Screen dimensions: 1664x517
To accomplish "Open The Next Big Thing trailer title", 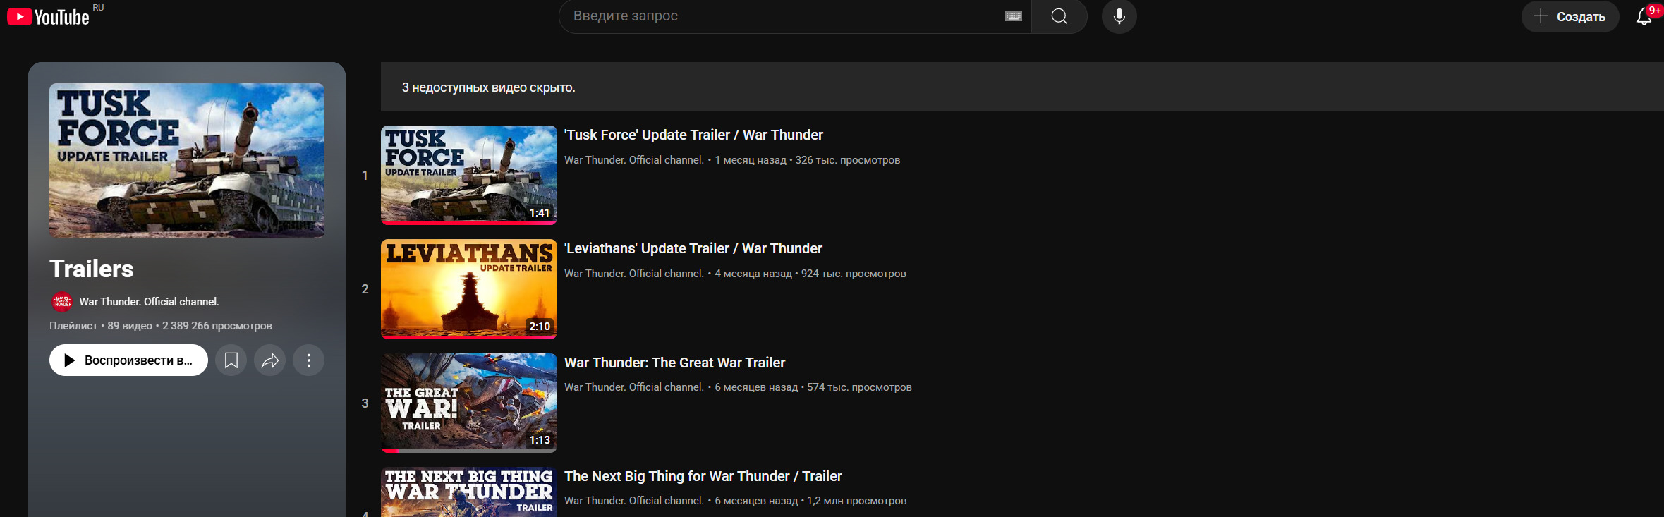I will pos(703,476).
